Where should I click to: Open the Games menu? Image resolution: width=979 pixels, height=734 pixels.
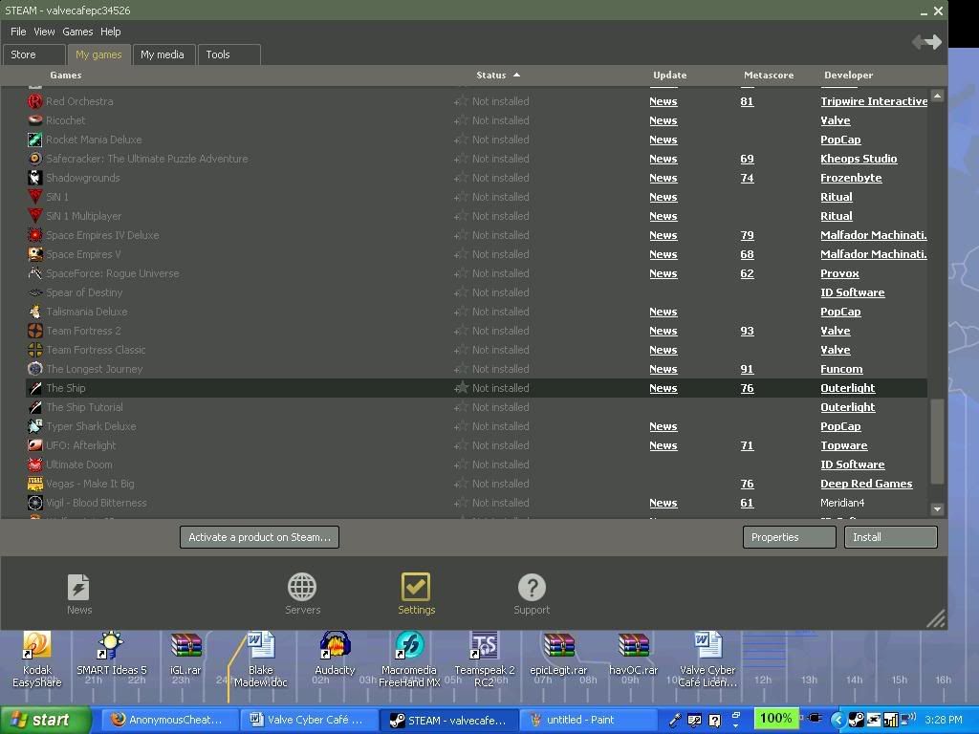pos(77,32)
